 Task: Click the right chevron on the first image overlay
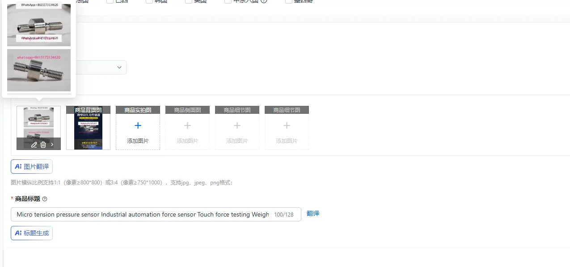point(52,144)
